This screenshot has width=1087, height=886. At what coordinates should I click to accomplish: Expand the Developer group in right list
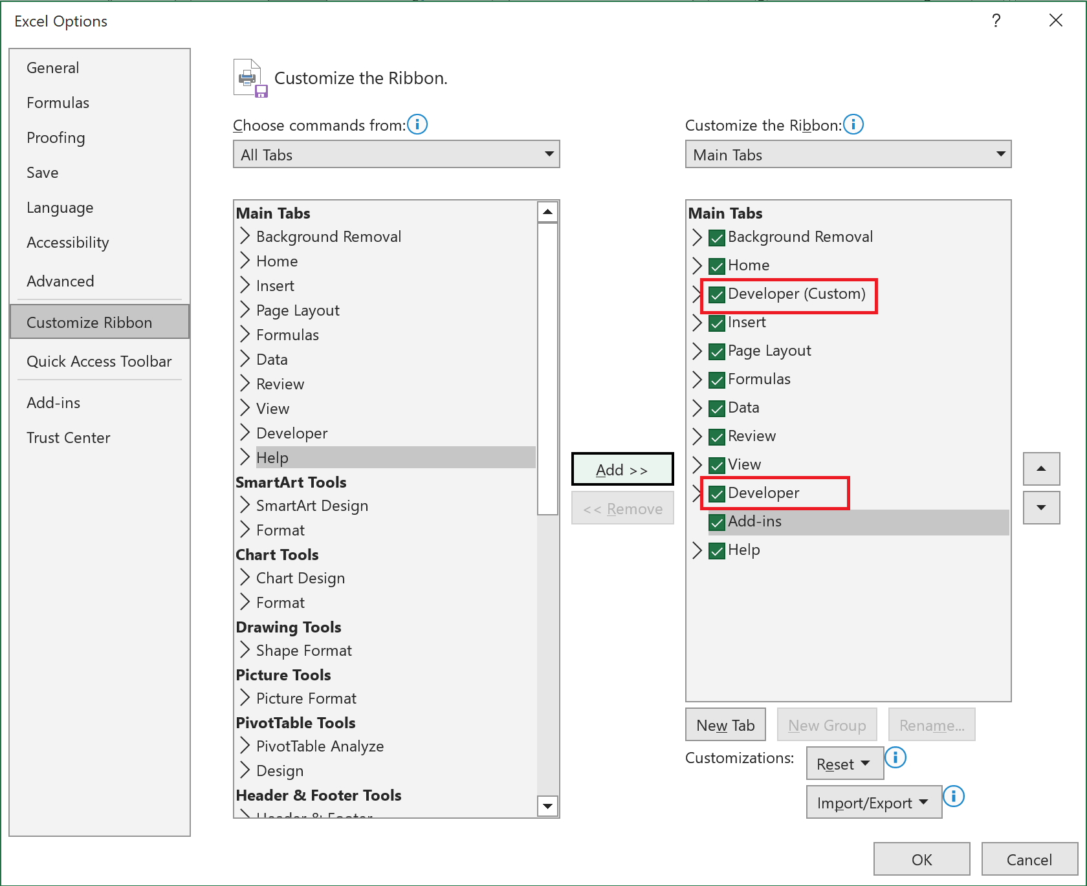697,493
